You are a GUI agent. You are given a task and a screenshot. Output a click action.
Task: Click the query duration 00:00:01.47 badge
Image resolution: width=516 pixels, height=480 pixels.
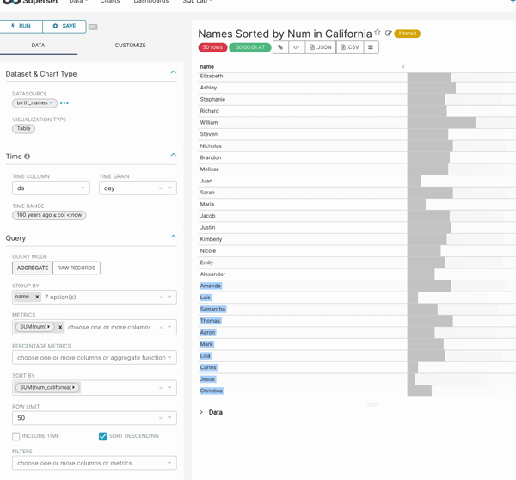coord(250,47)
